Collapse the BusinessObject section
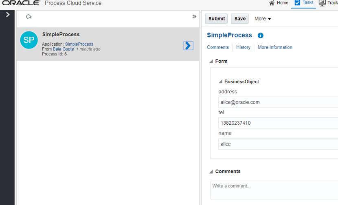The width and height of the screenshot is (338, 205). [x=220, y=82]
